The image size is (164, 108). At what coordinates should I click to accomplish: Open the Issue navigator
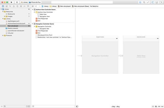point(14,6)
